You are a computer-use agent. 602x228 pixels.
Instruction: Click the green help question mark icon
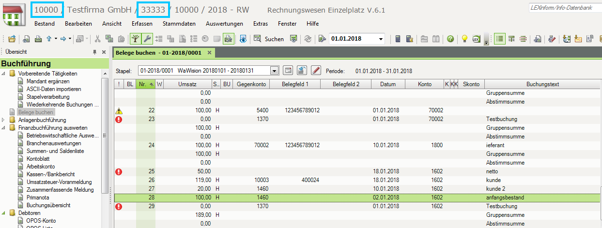tap(450, 39)
